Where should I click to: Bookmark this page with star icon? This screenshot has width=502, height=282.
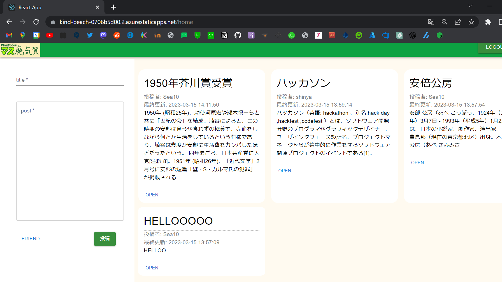click(471, 22)
